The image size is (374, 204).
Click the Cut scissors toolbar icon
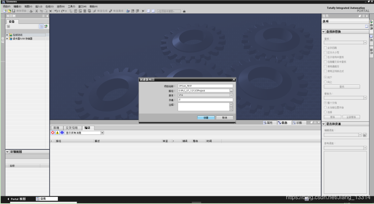tap(37, 11)
